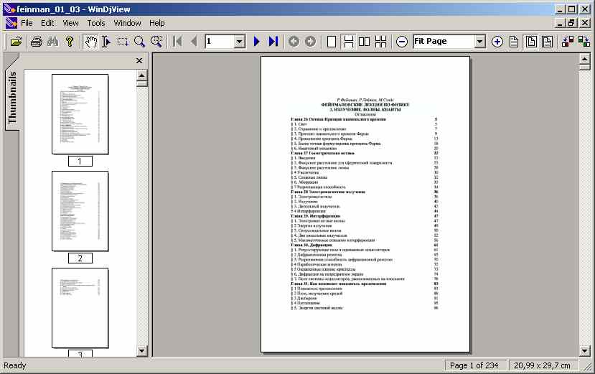
Task: Go to the previous page
Action: 194,42
